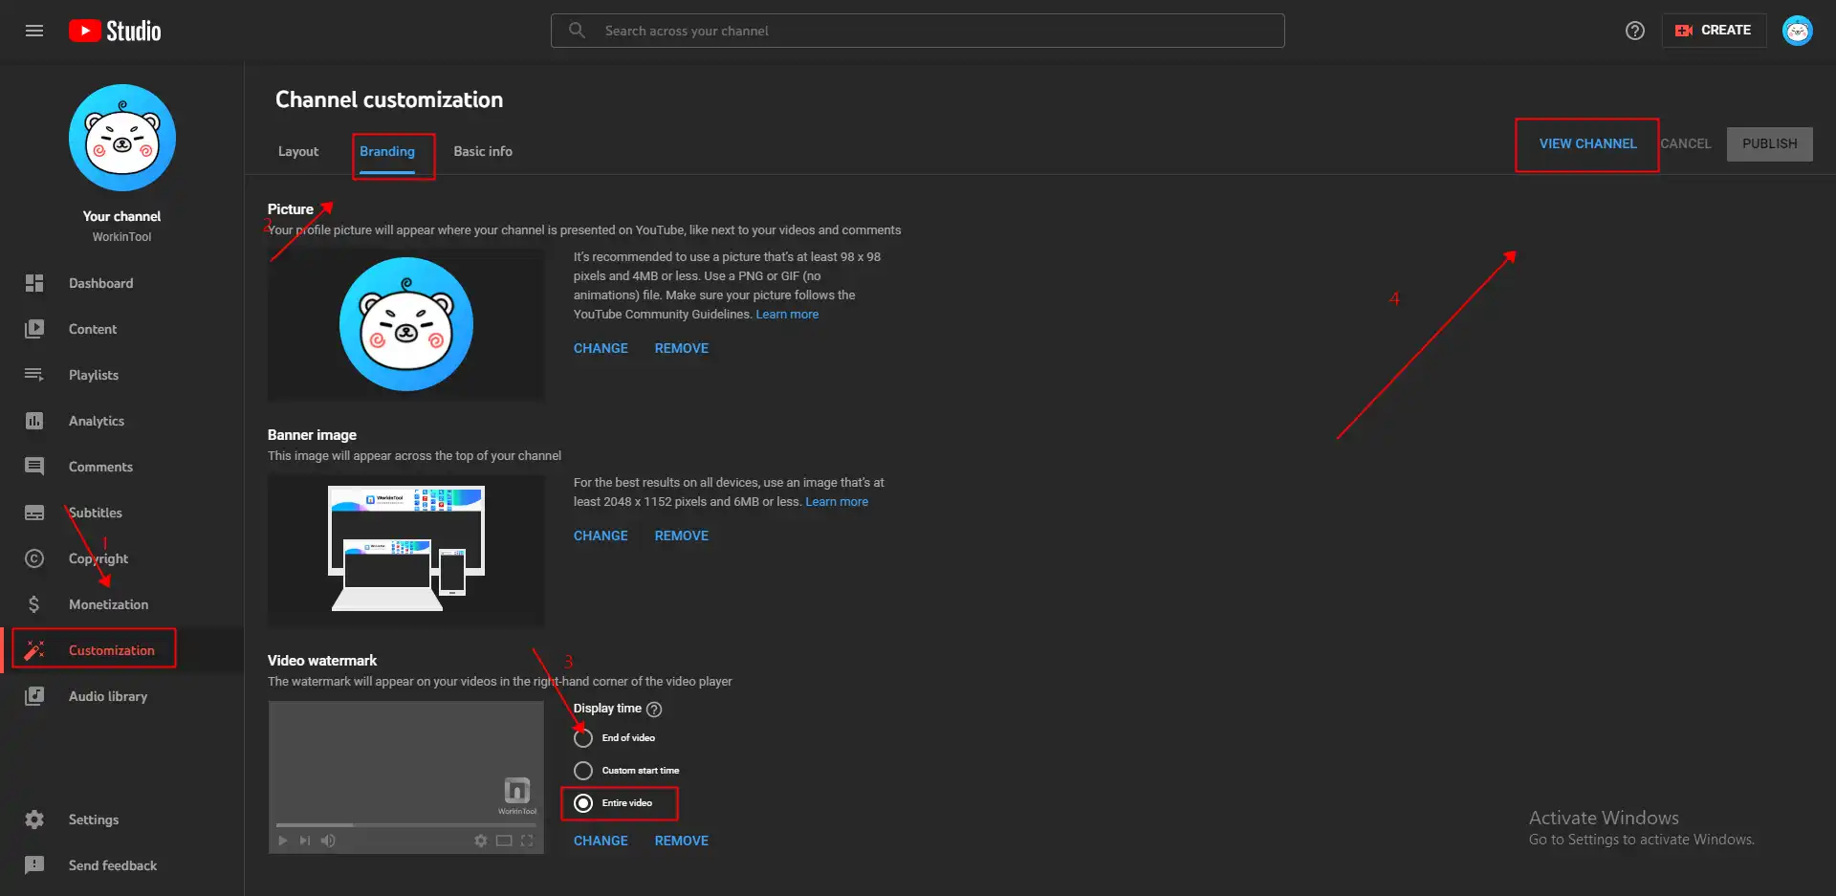Screen dimensions: 1836x896
Task: Click the search across your channel field
Action: pos(918,31)
